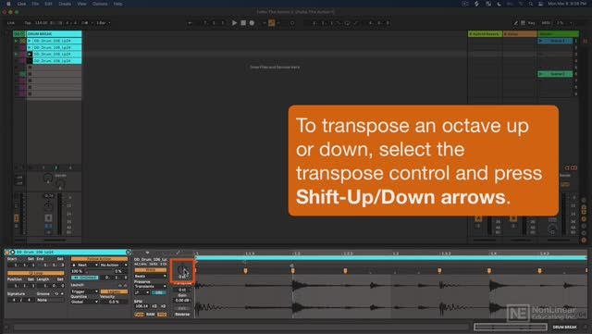Click the transport Record button
This screenshot has height=334, width=592.
click(252, 23)
